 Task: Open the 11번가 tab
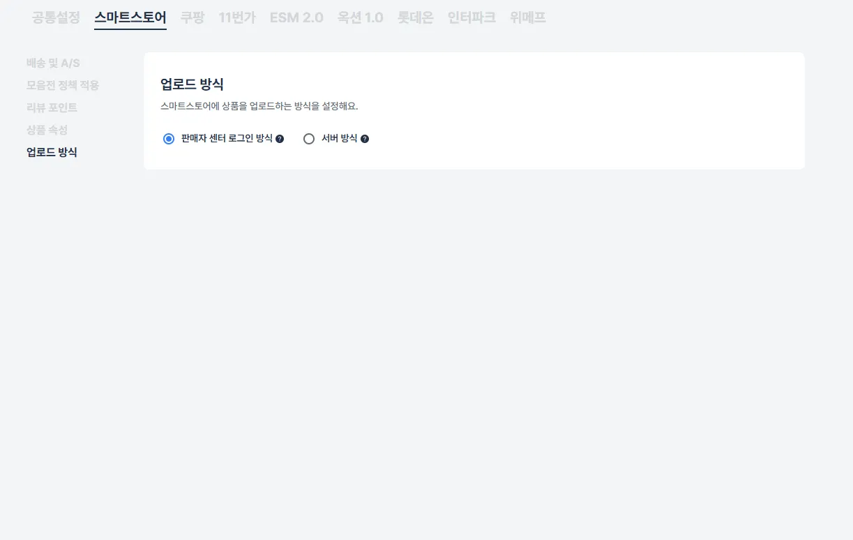coord(237,17)
